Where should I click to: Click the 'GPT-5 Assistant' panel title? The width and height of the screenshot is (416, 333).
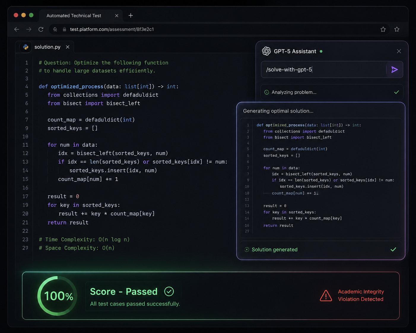tap(295, 51)
